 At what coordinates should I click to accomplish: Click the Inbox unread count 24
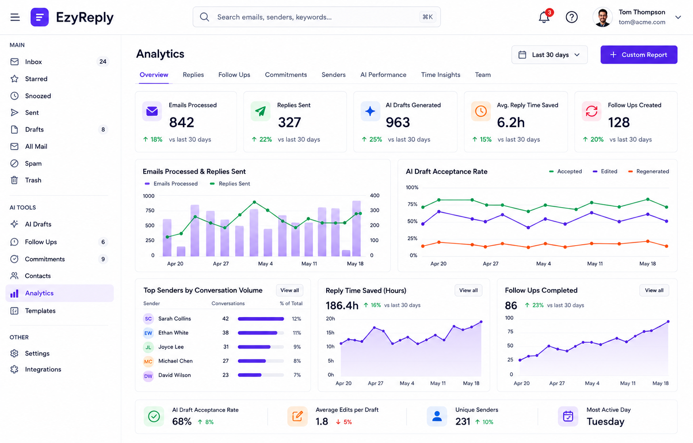pyautogui.click(x=103, y=61)
